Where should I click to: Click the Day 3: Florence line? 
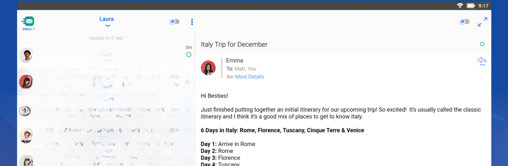[220, 158]
